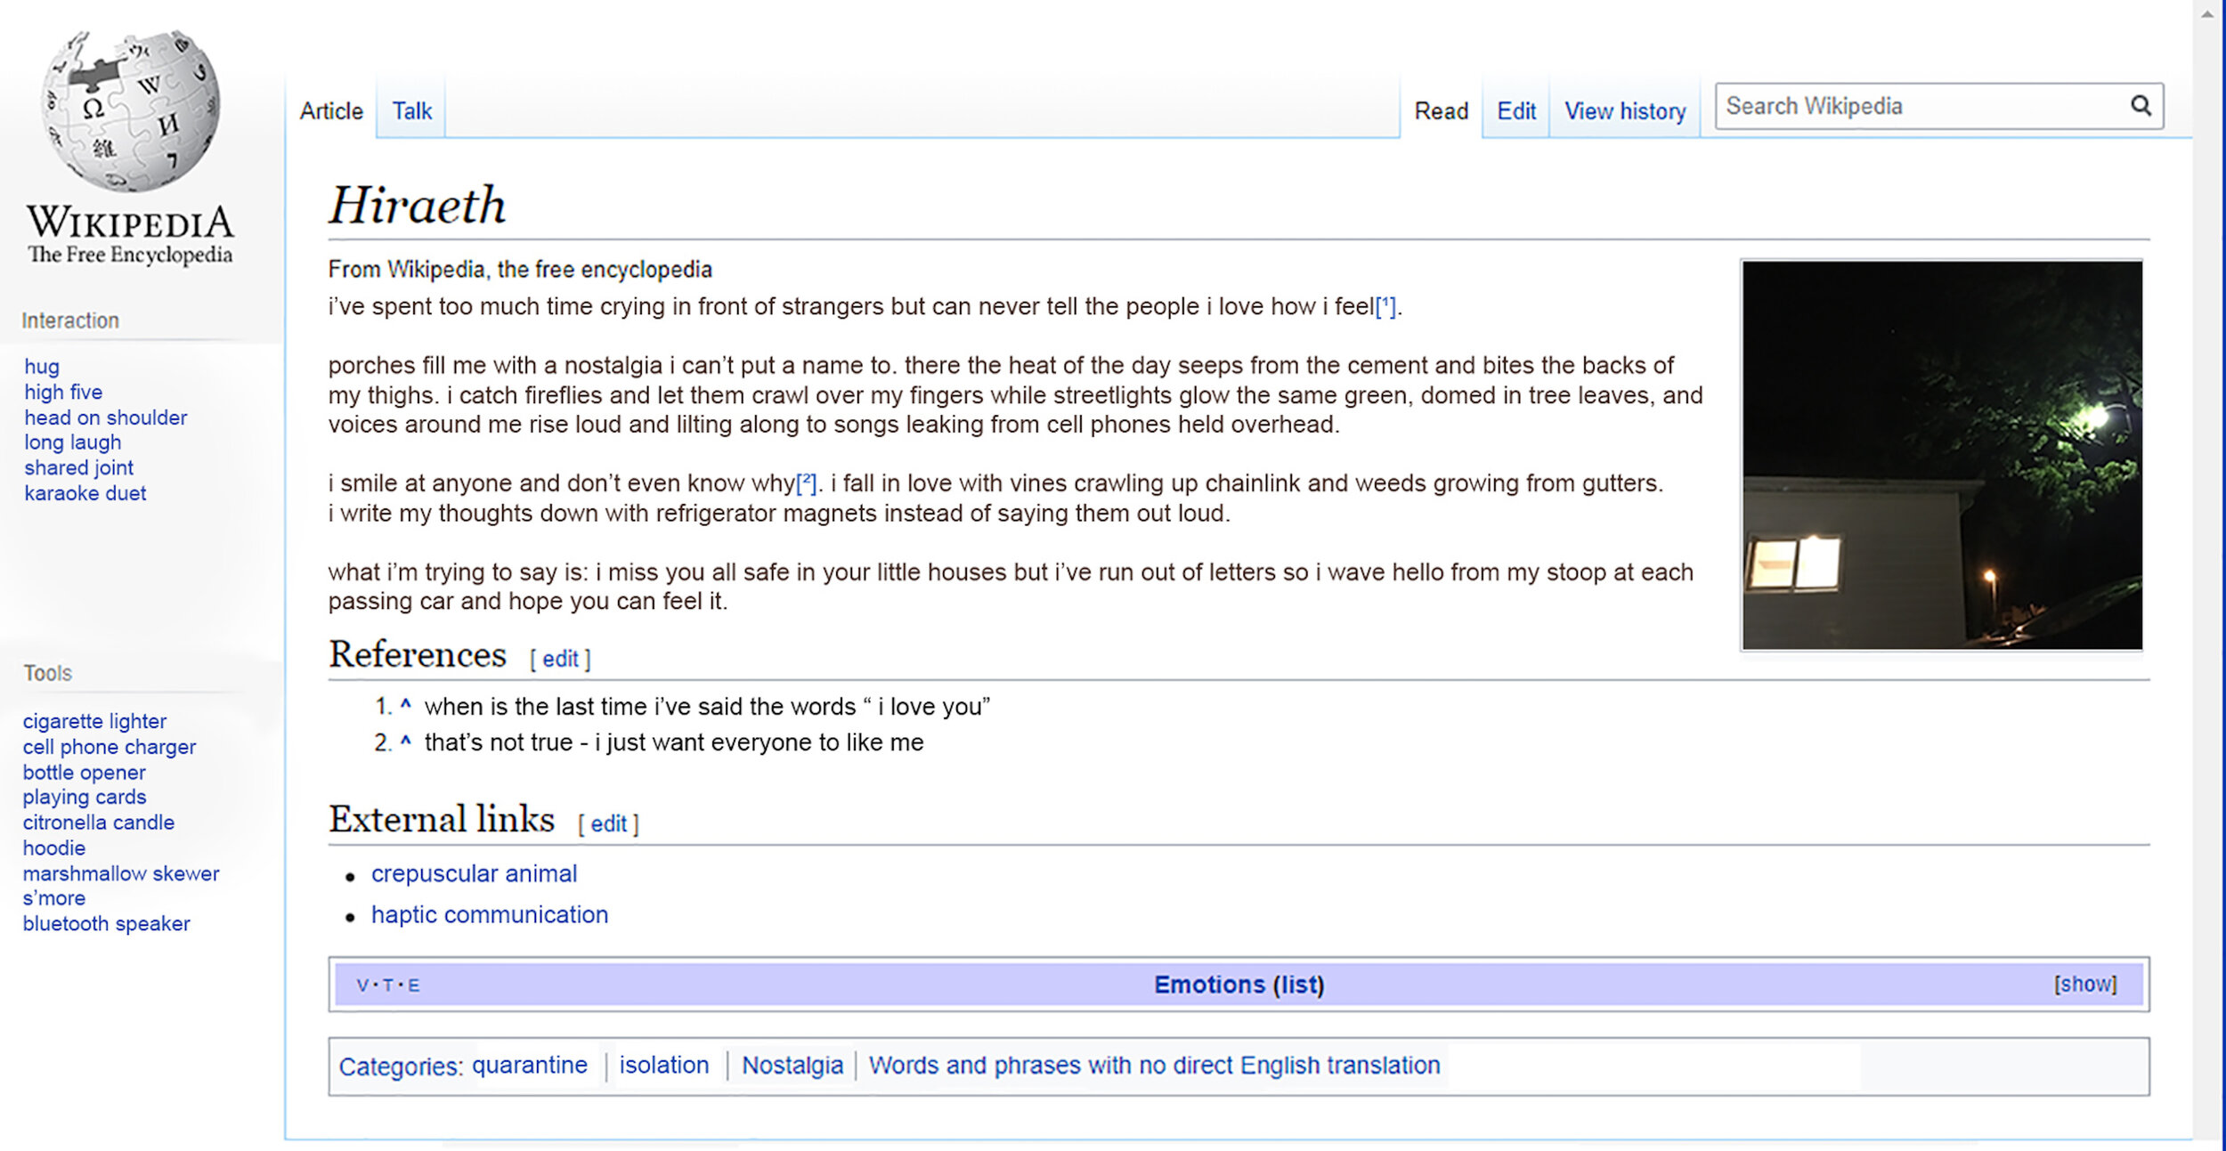
Task: Open the Emotions (list) navbox title
Action: [1239, 985]
